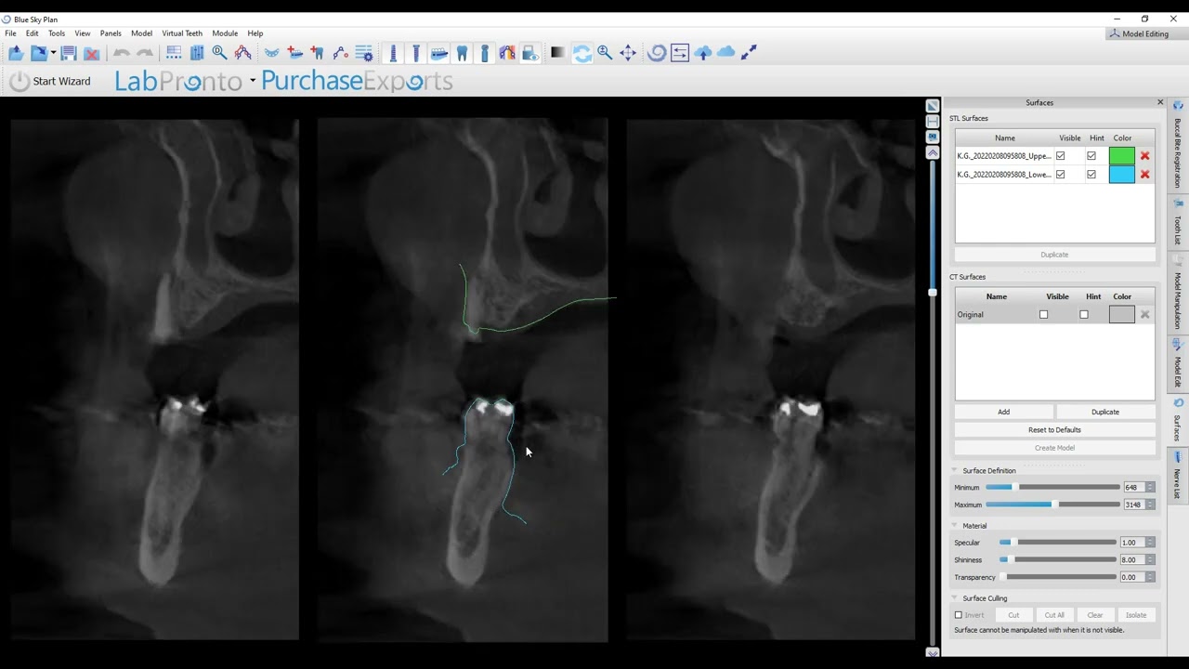1189x669 pixels.
Task: Click the swirl rotate view icon
Action: pos(657,53)
